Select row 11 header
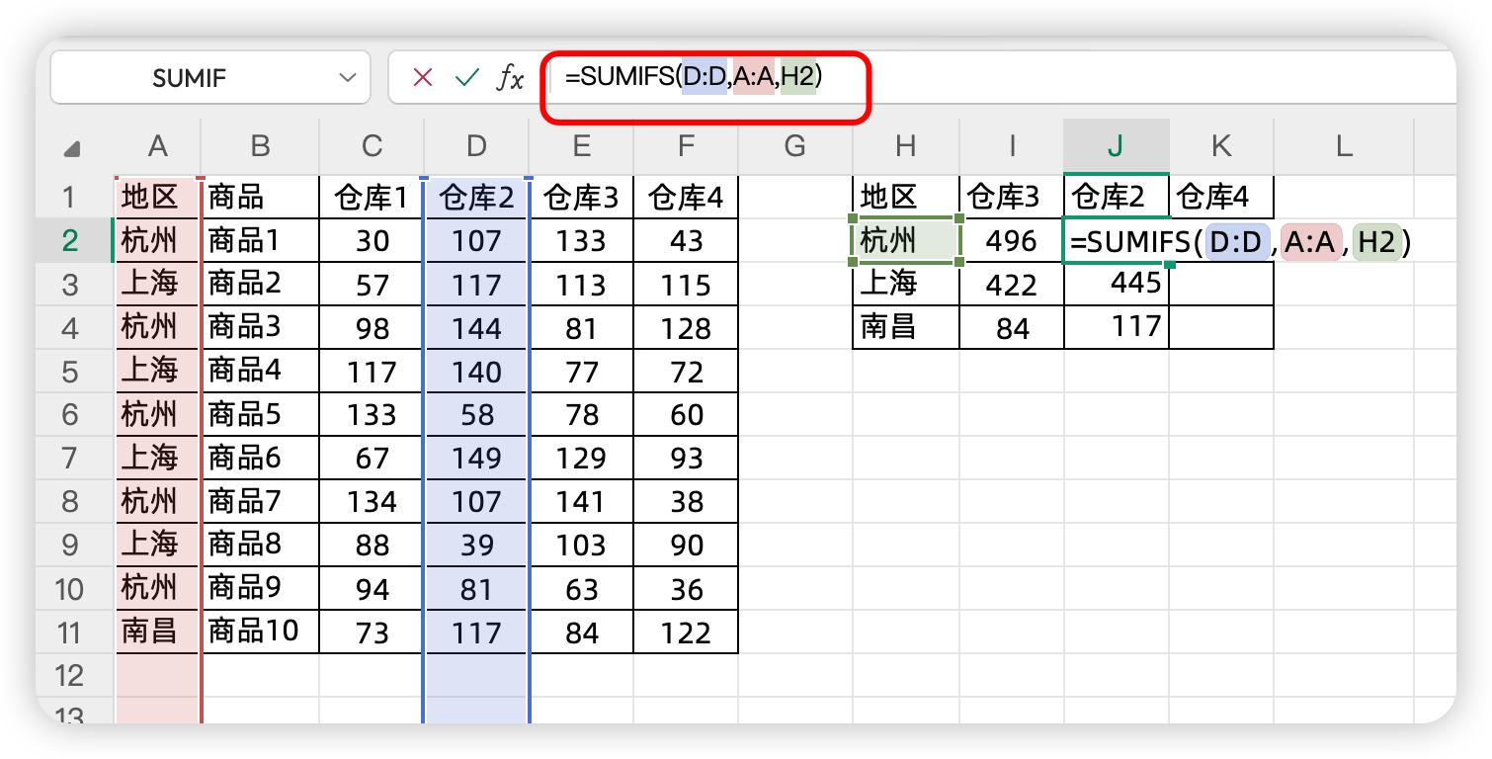The height and width of the screenshot is (759, 1492). (x=74, y=632)
